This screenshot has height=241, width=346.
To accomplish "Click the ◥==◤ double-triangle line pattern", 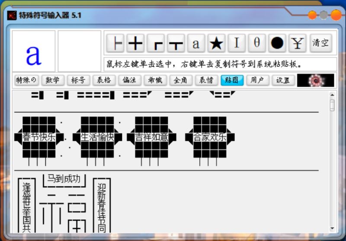I will [x=222, y=94].
